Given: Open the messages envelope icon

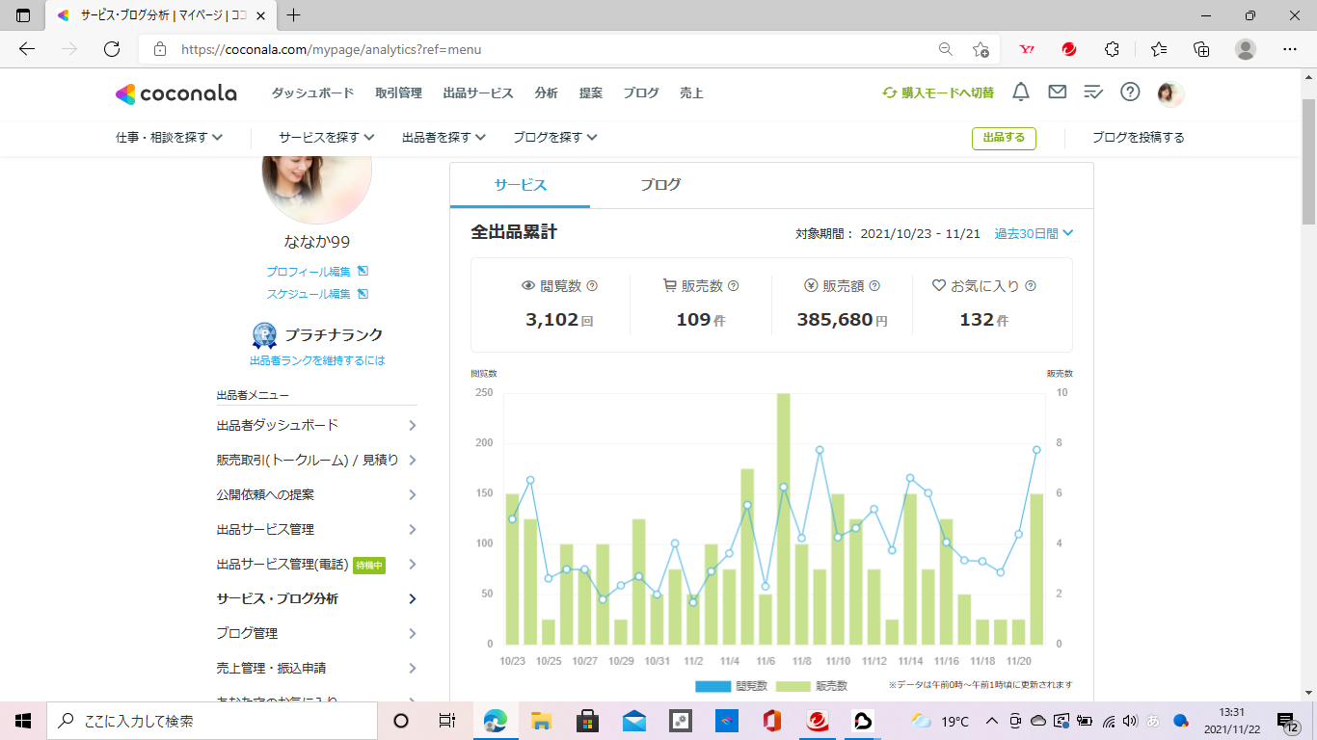Looking at the screenshot, I should 1057,92.
